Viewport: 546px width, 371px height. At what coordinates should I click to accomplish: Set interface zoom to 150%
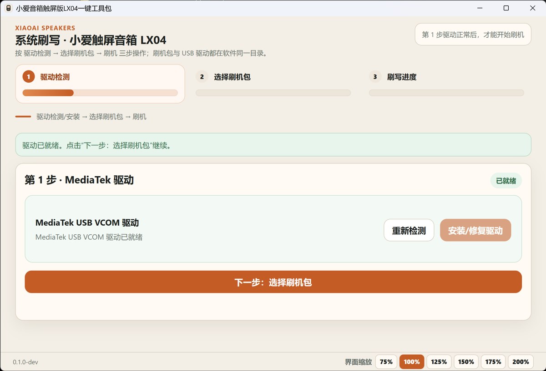pos(466,362)
